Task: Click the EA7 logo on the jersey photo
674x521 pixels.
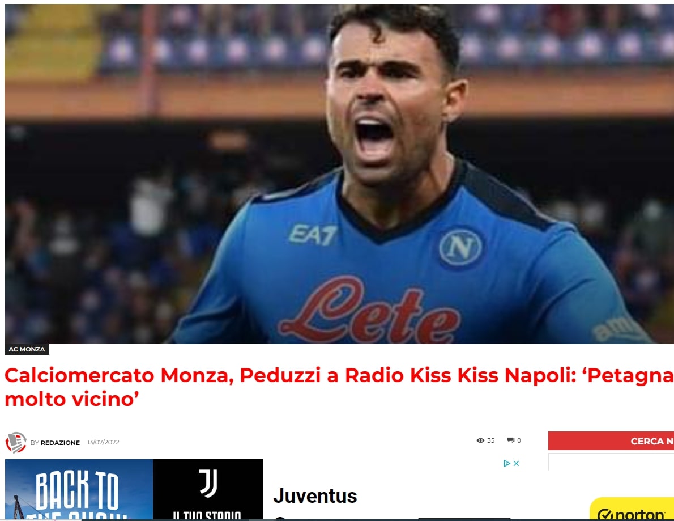Action: click(313, 235)
